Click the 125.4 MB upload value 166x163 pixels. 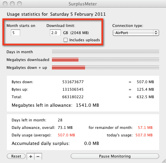pyautogui.click(x=145, y=89)
